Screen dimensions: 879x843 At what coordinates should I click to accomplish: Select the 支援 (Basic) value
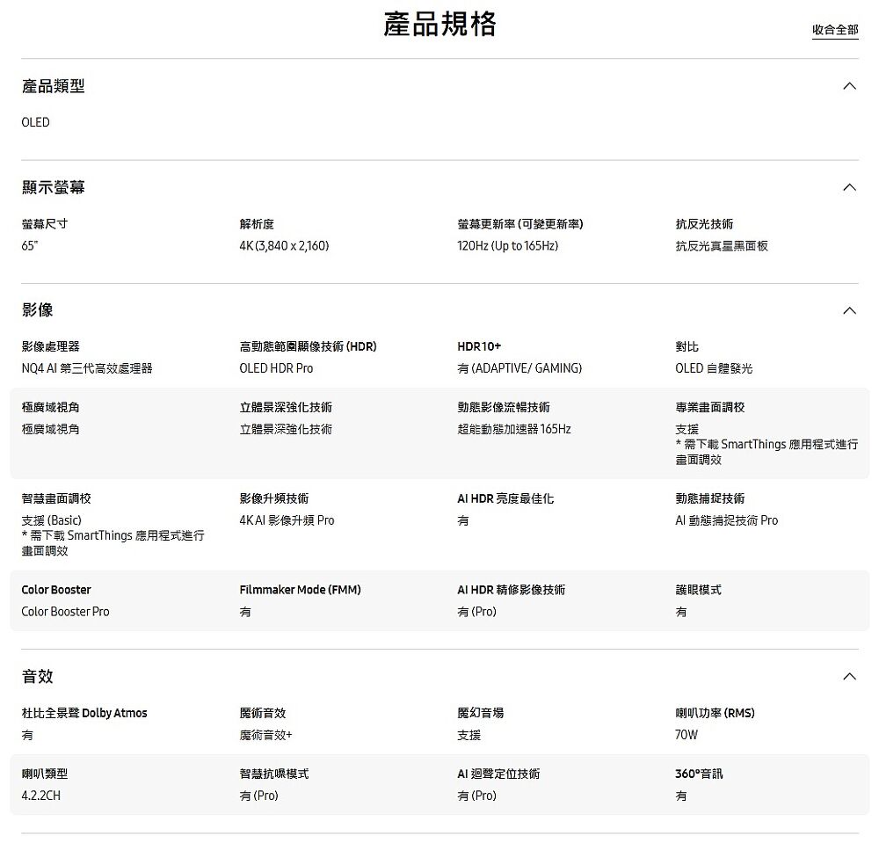coord(52,520)
